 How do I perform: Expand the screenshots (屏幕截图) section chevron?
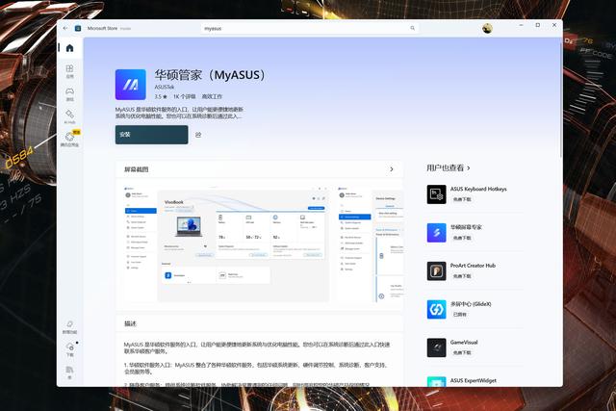pyautogui.click(x=392, y=169)
